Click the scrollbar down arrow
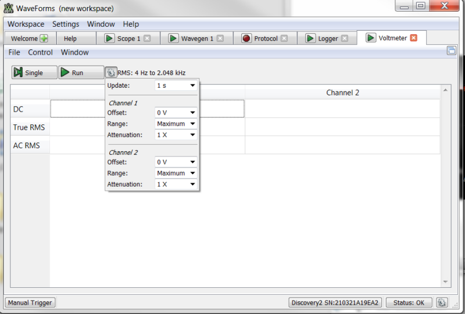Screen dimensions: 465x314 click(445, 282)
